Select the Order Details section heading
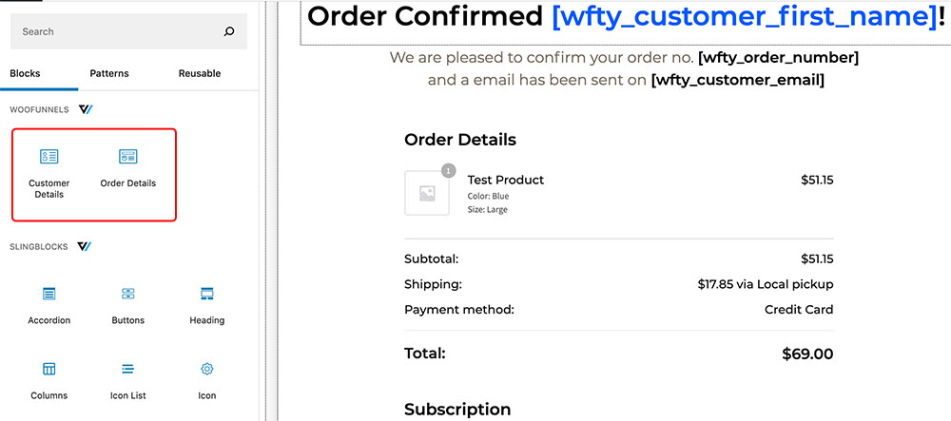 [x=459, y=140]
